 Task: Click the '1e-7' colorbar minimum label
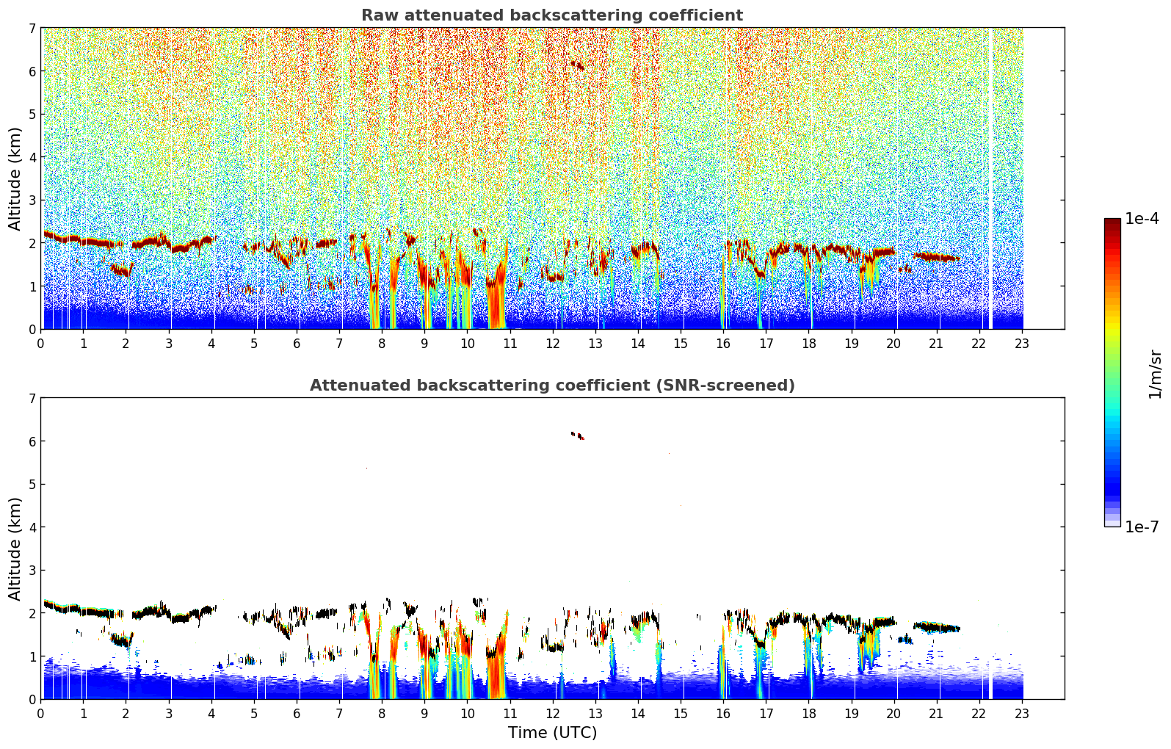(x=1142, y=527)
